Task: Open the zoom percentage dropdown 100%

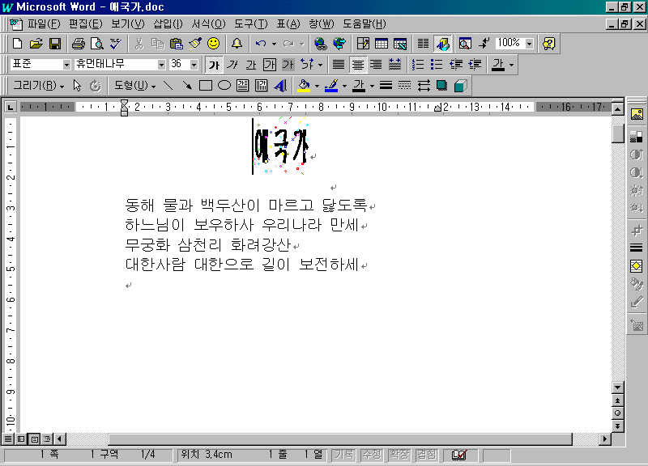Action: click(530, 44)
